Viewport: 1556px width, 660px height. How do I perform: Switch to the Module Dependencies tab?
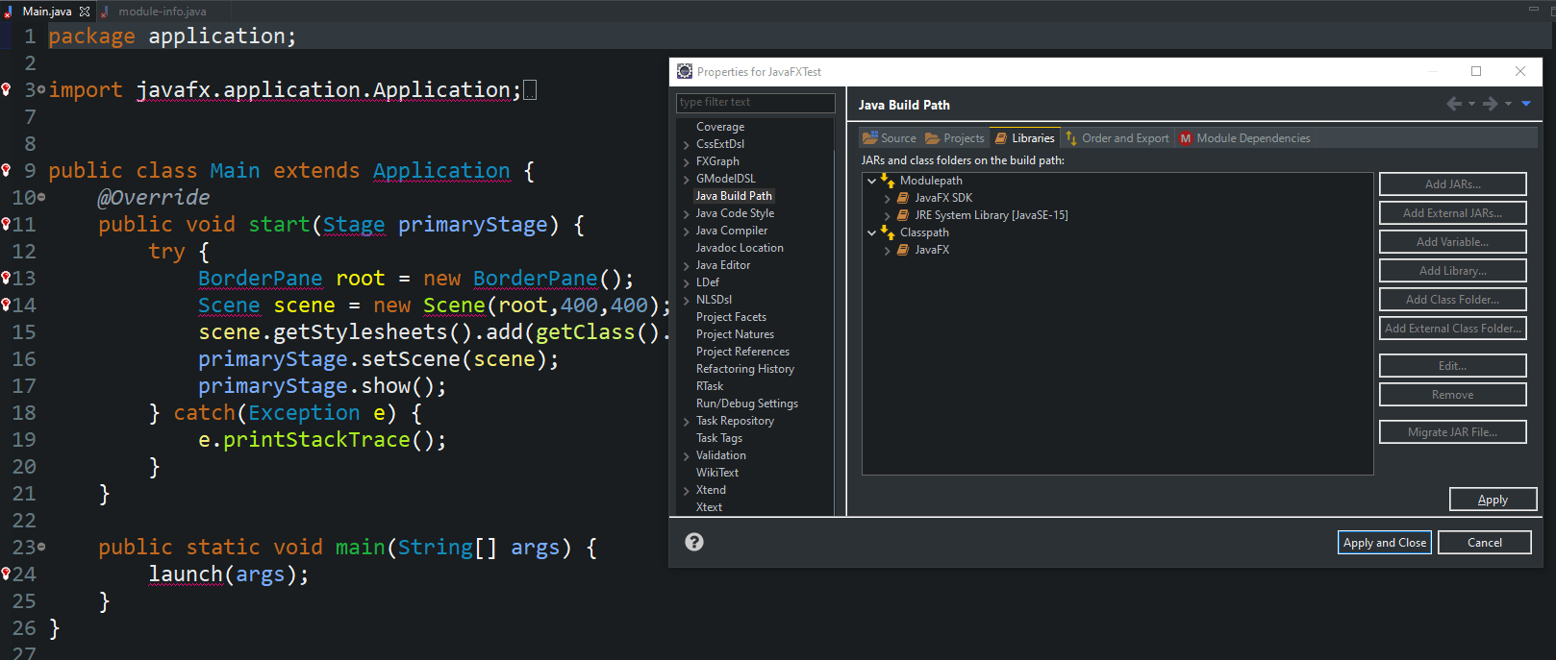click(1244, 138)
